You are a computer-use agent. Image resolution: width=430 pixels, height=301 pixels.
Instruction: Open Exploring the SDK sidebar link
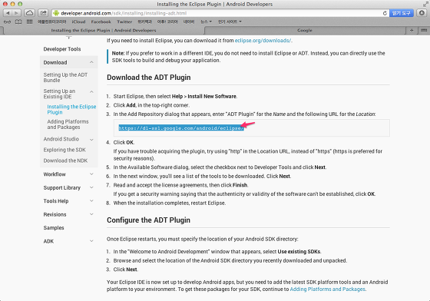(x=64, y=150)
